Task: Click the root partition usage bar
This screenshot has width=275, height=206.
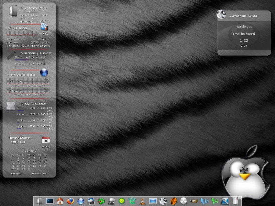Action: [31, 111]
